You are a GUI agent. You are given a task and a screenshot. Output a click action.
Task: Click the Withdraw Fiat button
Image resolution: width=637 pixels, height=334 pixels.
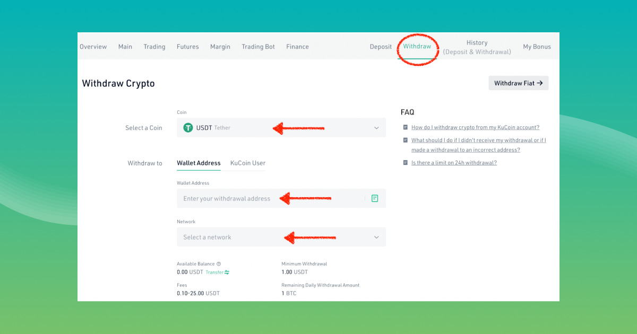518,83
